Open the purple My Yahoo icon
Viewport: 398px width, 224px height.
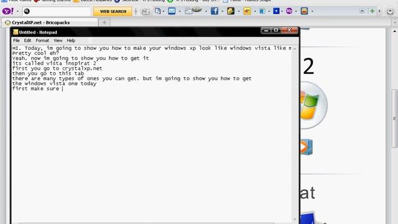[289, 11]
